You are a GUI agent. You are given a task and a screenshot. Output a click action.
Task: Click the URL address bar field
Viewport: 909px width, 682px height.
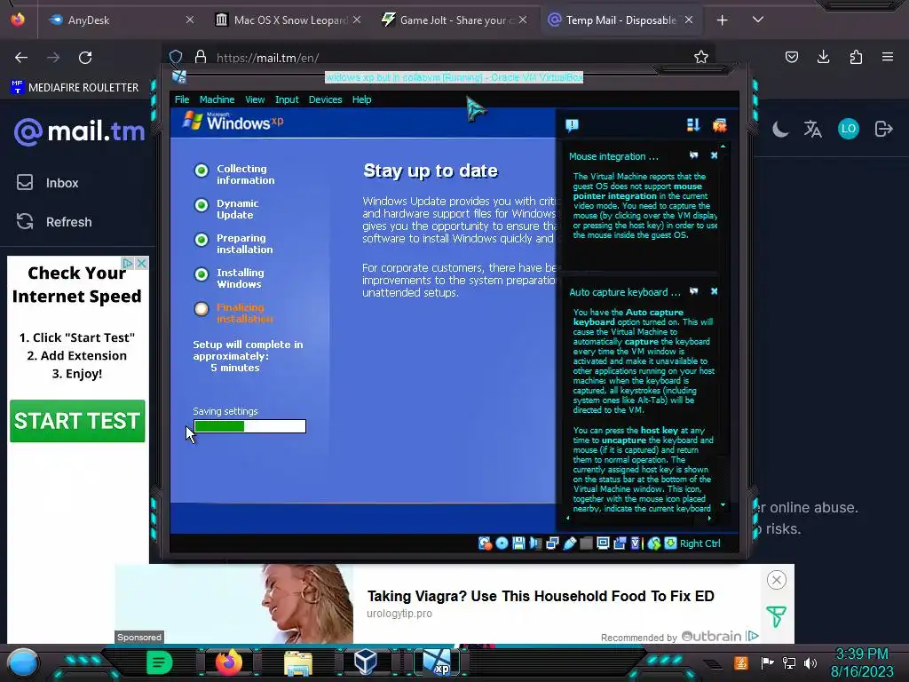(x=439, y=57)
